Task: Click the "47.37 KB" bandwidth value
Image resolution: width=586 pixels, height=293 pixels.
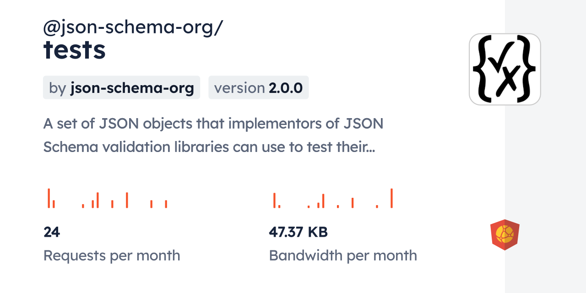Action: point(298,232)
